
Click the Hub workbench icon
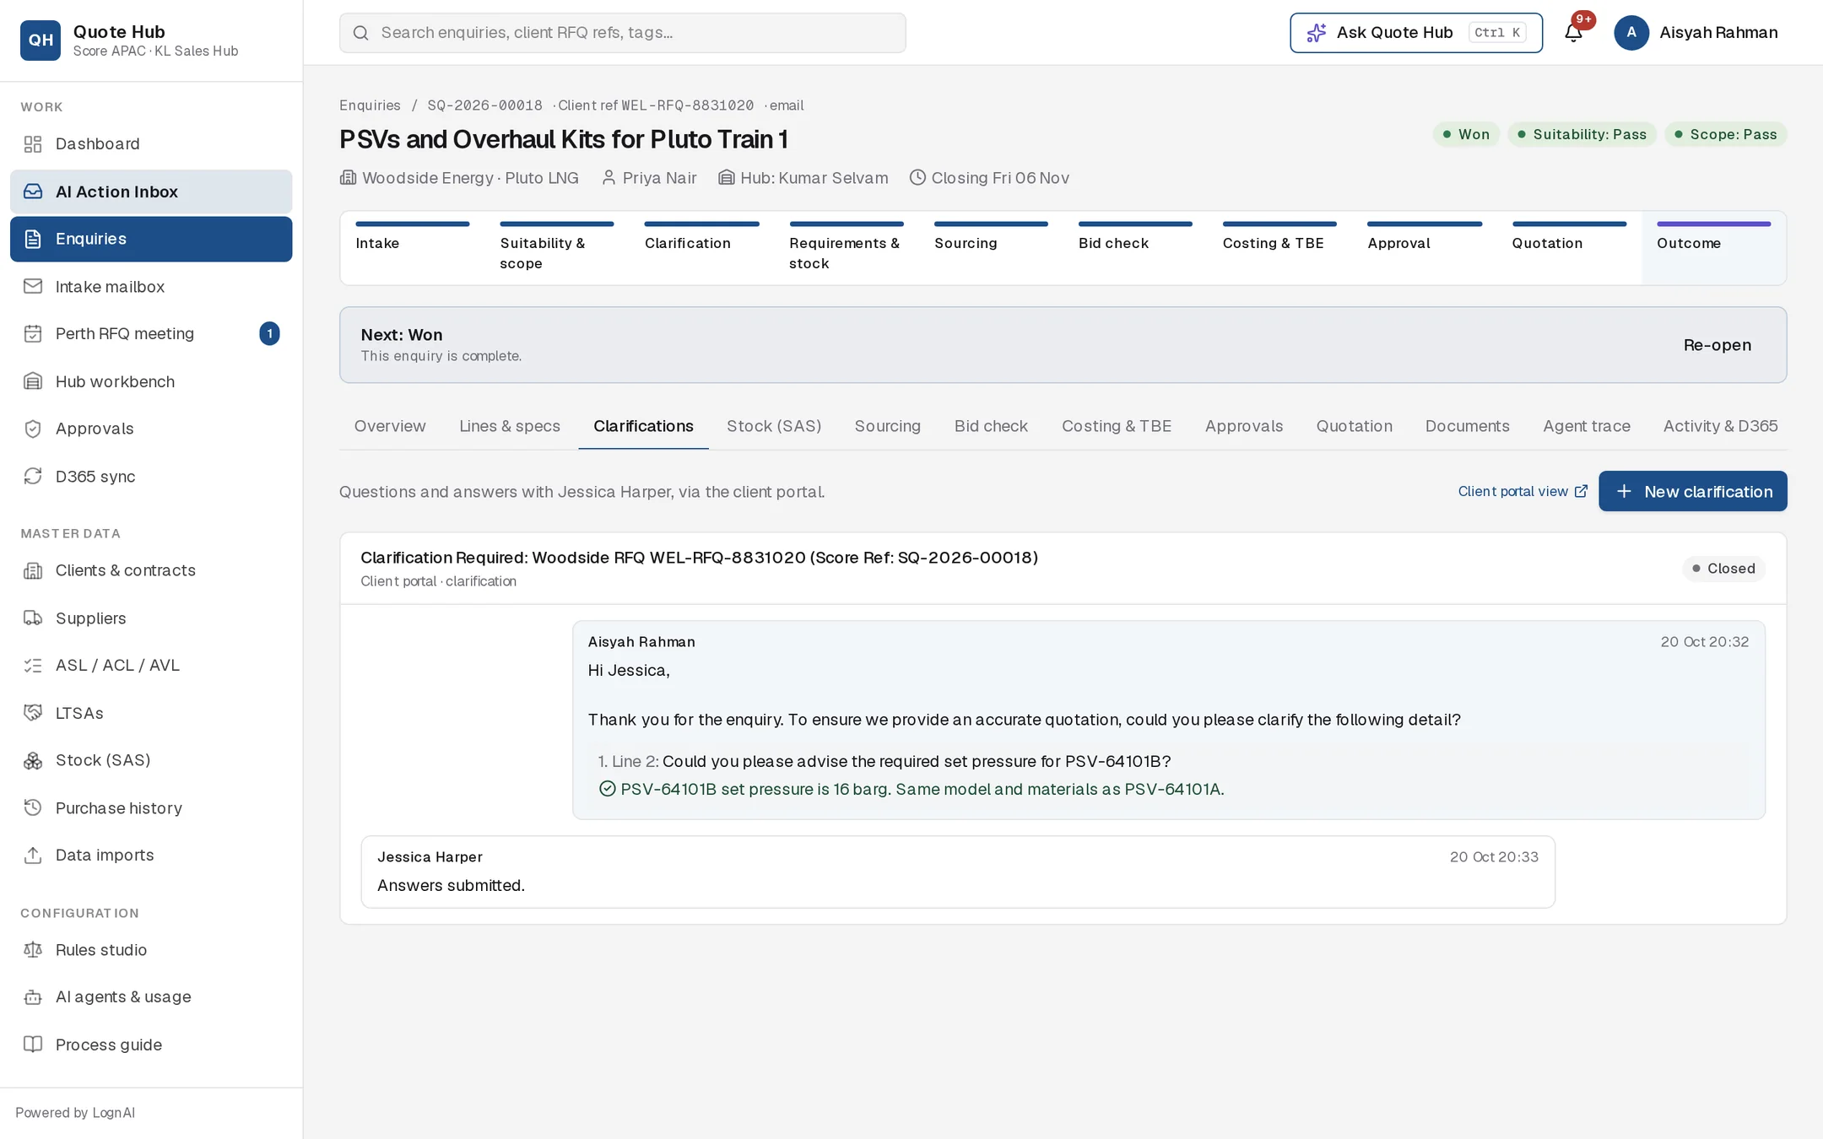33,381
